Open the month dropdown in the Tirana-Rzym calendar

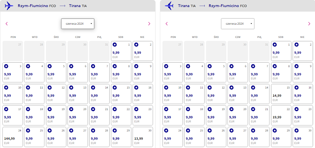coord(238,24)
